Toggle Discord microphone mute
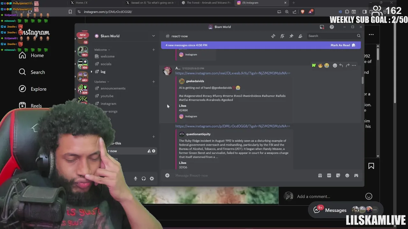Viewport: 408px width, 229px height. coord(135,179)
